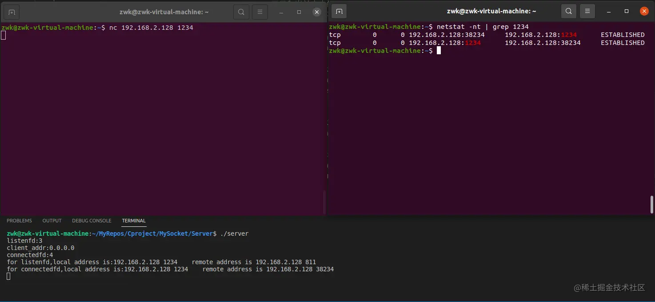Click the 'listenfd:3' output line

[24, 241]
